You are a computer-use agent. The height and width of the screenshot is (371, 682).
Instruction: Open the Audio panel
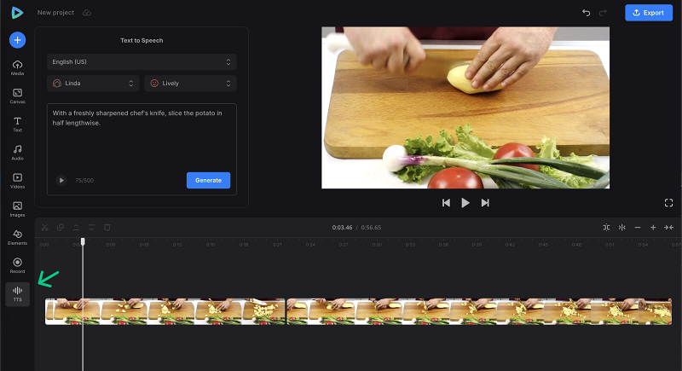17,153
